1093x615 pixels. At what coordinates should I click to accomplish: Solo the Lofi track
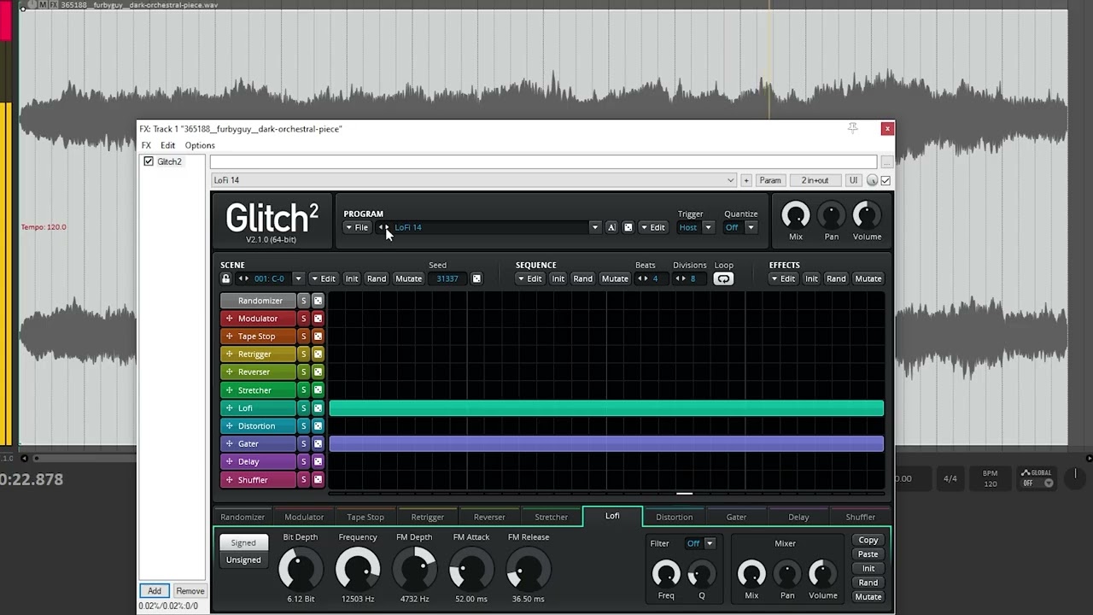coord(303,408)
